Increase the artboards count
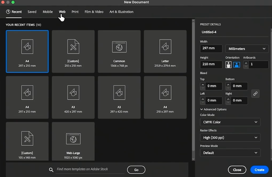 pos(246,63)
